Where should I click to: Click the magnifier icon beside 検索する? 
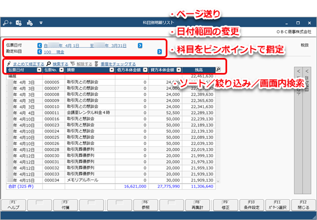point(49,64)
